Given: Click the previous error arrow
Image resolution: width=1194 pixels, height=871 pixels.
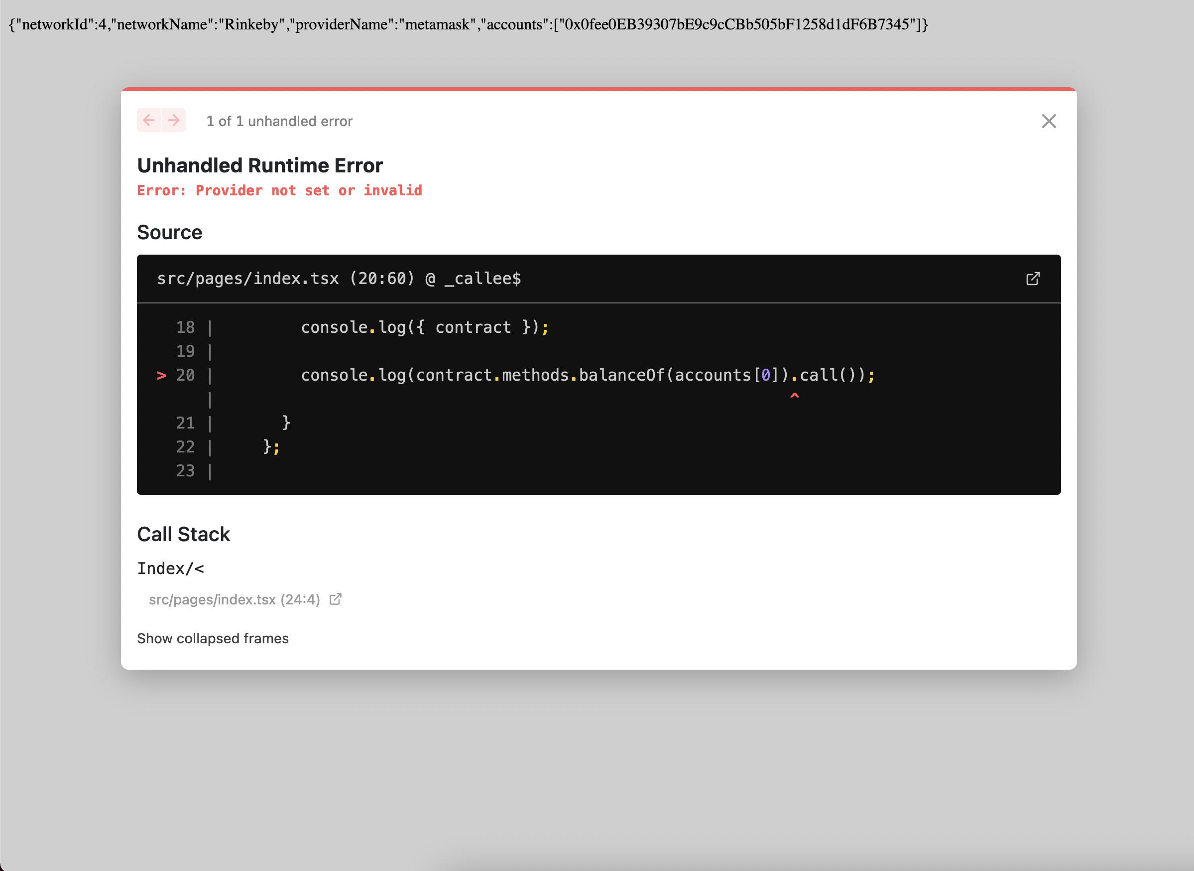Looking at the screenshot, I should (x=149, y=120).
